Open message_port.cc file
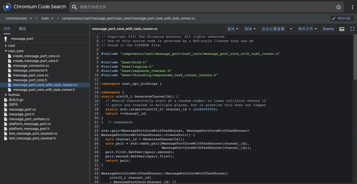The height and width of the screenshot is (184, 357). coord(22,109)
